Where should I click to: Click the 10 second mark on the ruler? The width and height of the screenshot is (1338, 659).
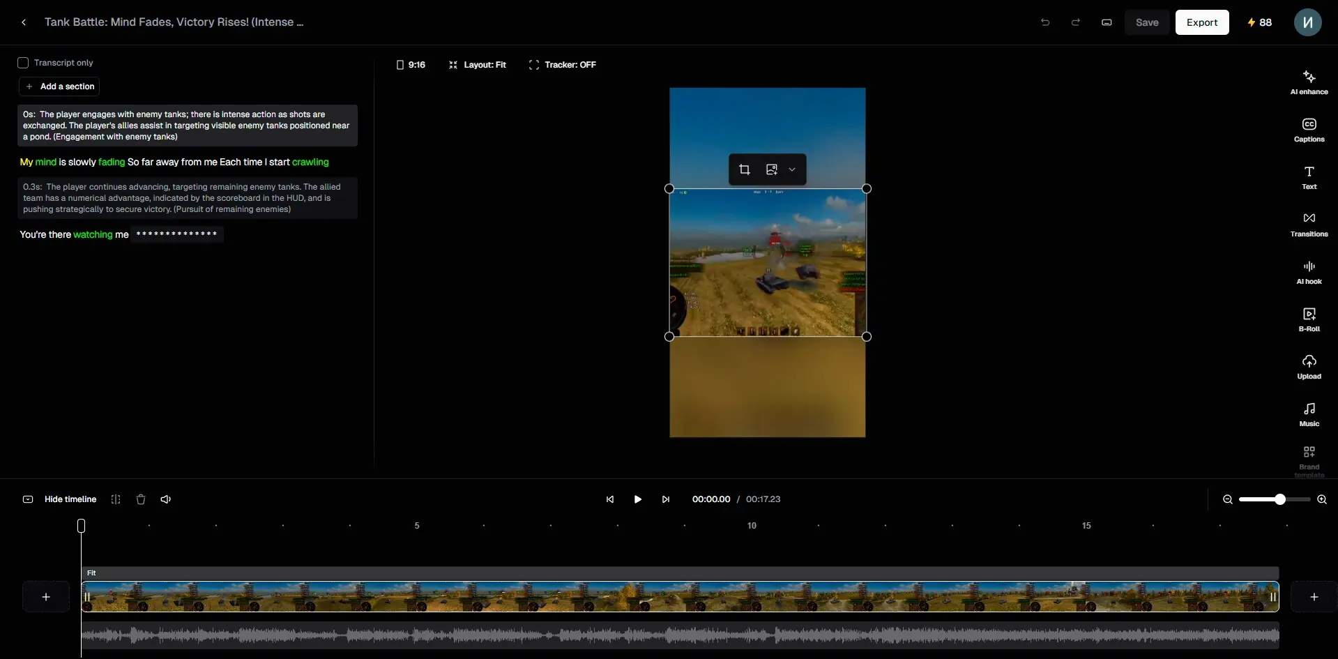(x=752, y=526)
